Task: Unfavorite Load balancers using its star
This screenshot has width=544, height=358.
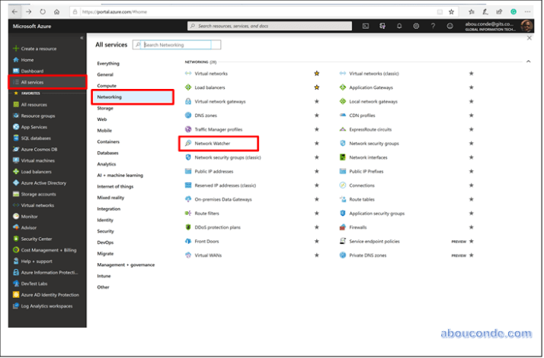Action: coord(317,87)
